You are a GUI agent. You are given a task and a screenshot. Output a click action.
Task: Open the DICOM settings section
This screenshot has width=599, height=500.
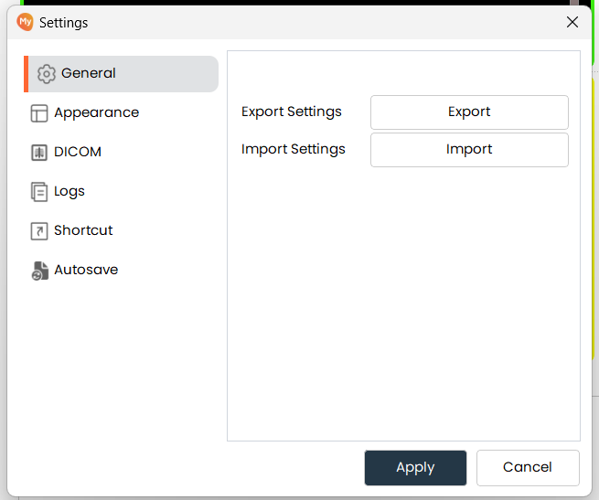click(78, 152)
